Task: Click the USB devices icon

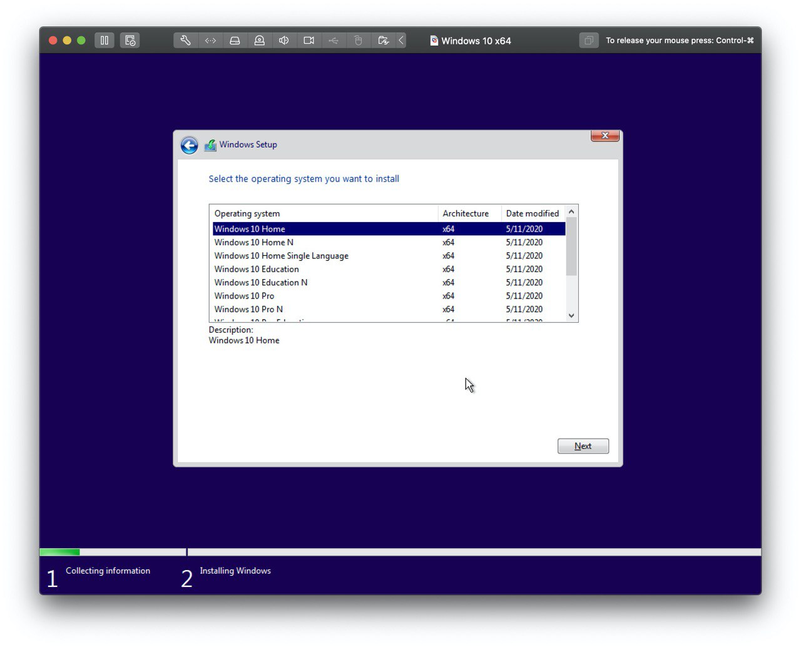Action: click(334, 41)
